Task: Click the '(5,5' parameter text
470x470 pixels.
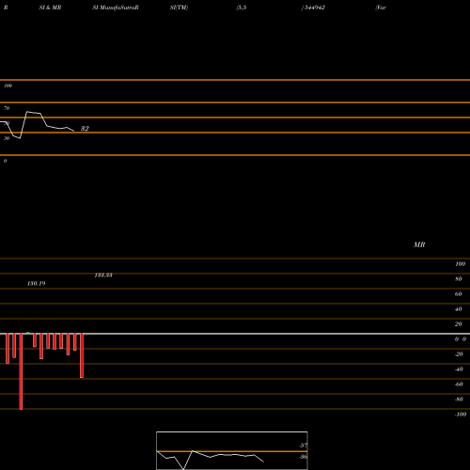Action: pyautogui.click(x=242, y=8)
